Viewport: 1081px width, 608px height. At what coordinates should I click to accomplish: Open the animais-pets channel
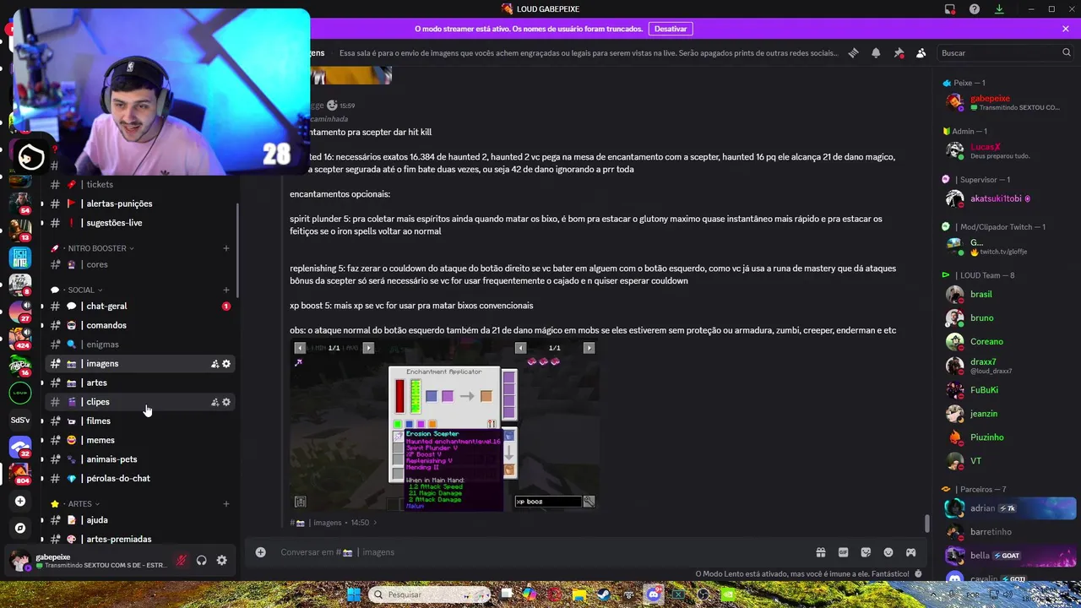[139, 459]
